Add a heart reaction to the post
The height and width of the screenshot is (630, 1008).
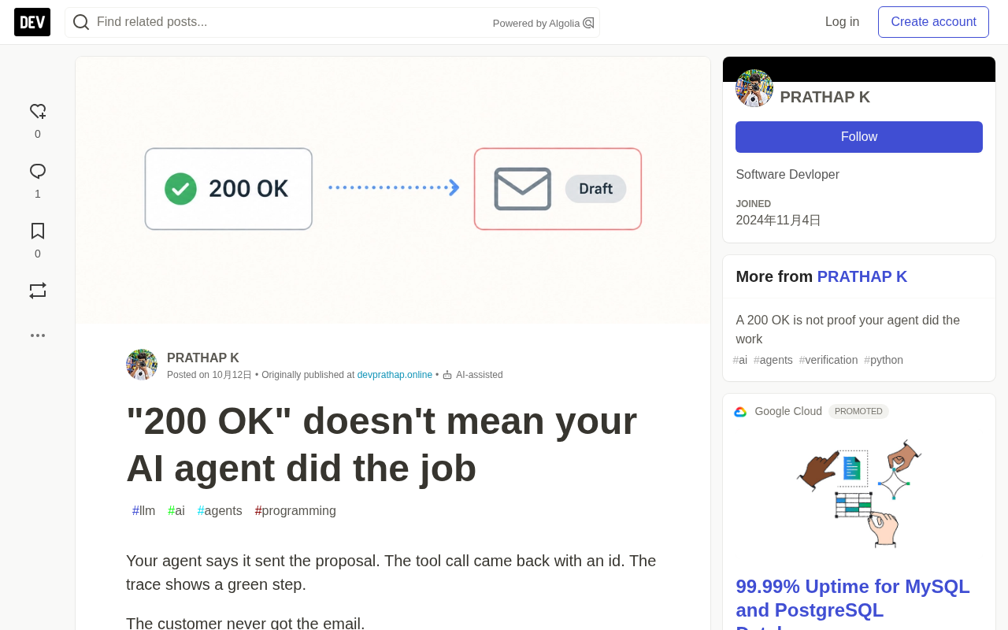[x=38, y=112]
